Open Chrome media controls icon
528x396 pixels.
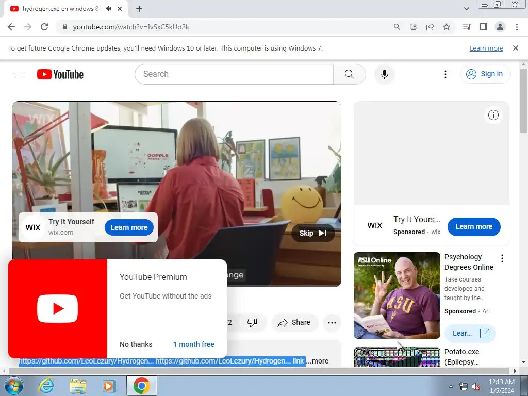click(x=467, y=27)
